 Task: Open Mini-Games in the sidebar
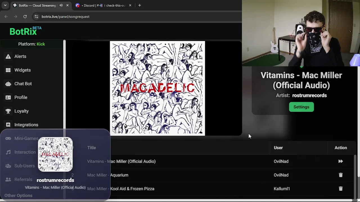[x=26, y=139]
